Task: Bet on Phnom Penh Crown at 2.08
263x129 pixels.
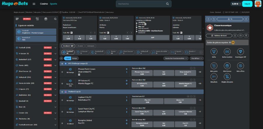Action: (142, 73)
